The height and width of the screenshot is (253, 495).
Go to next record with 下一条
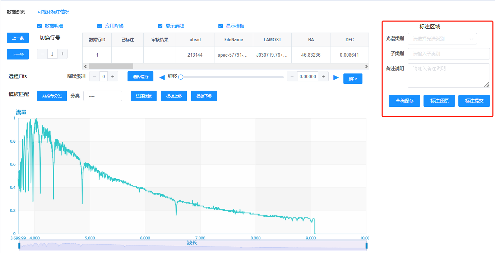click(x=18, y=54)
